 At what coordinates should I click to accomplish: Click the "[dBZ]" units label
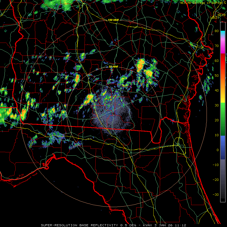[215, 17]
